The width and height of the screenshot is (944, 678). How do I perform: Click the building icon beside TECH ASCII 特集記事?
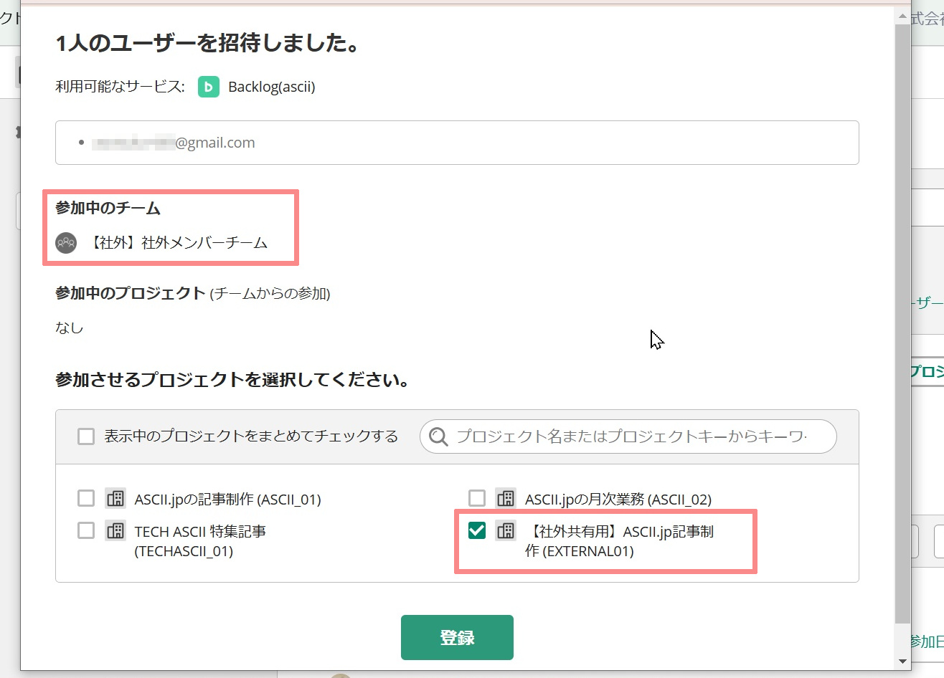(x=115, y=531)
